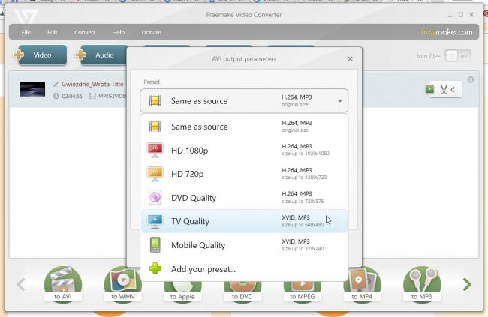Select the Mobile Quality preset
Image resolution: width=488 pixels, height=317 pixels.
coord(244,245)
